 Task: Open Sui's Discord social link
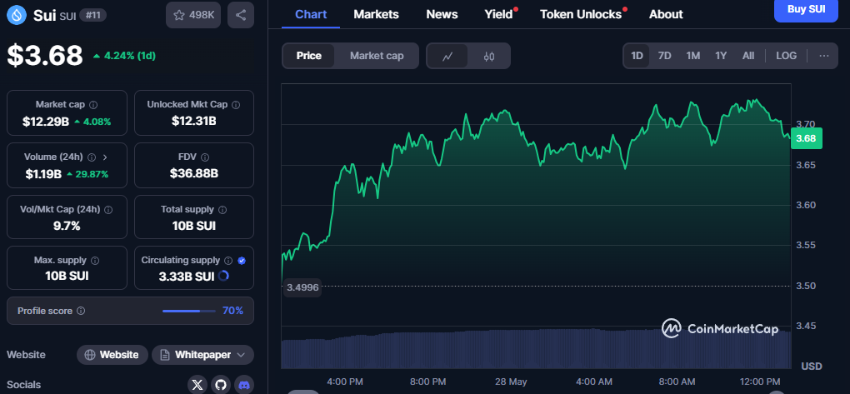244,385
